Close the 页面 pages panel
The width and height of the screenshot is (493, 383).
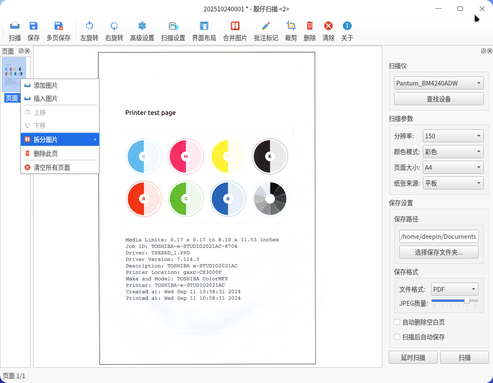pos(27,51)
